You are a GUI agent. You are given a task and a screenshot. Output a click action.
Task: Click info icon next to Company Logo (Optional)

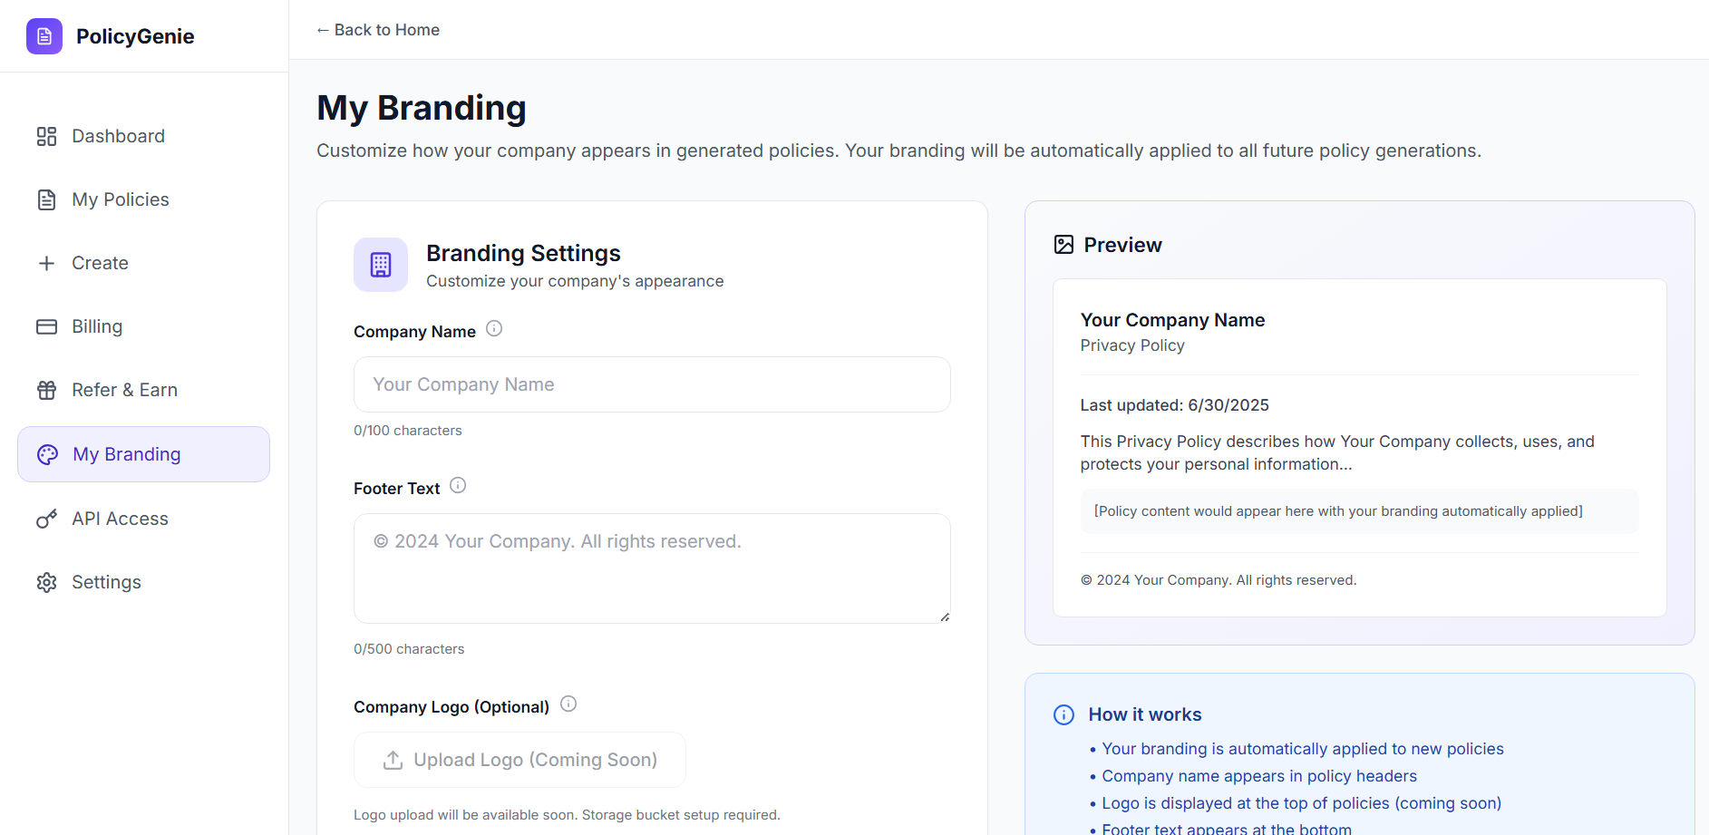point(568,704)
